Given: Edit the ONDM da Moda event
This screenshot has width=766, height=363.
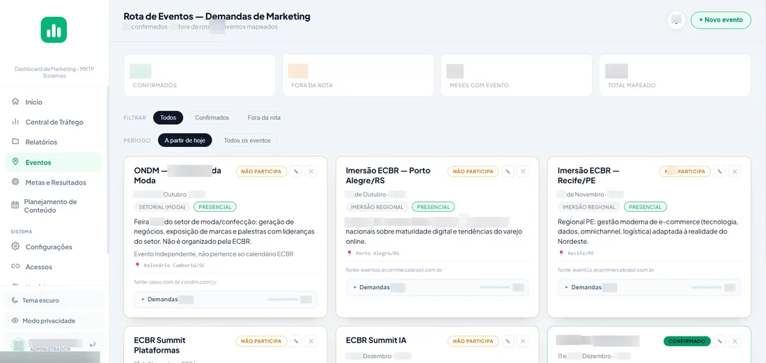Looking at the screenshot, I should point(295,171).
